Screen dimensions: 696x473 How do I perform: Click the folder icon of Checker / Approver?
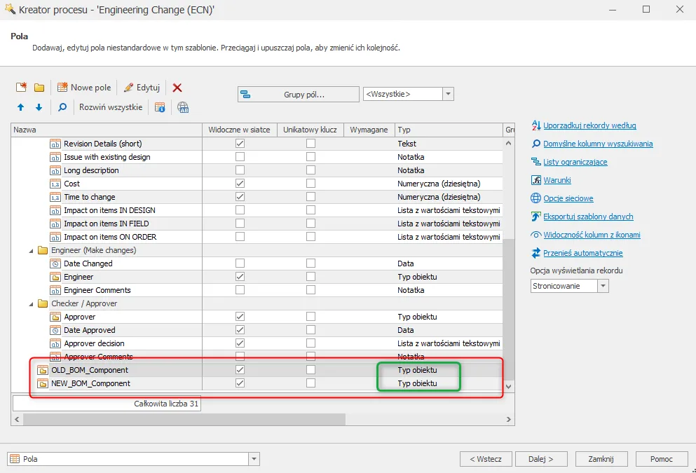(x=43, y=303)
